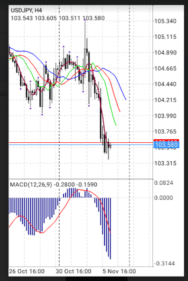Screen dimensions: 188x281
Task: Select the 0.0824 MACD scale value
Action: [163, 183]
